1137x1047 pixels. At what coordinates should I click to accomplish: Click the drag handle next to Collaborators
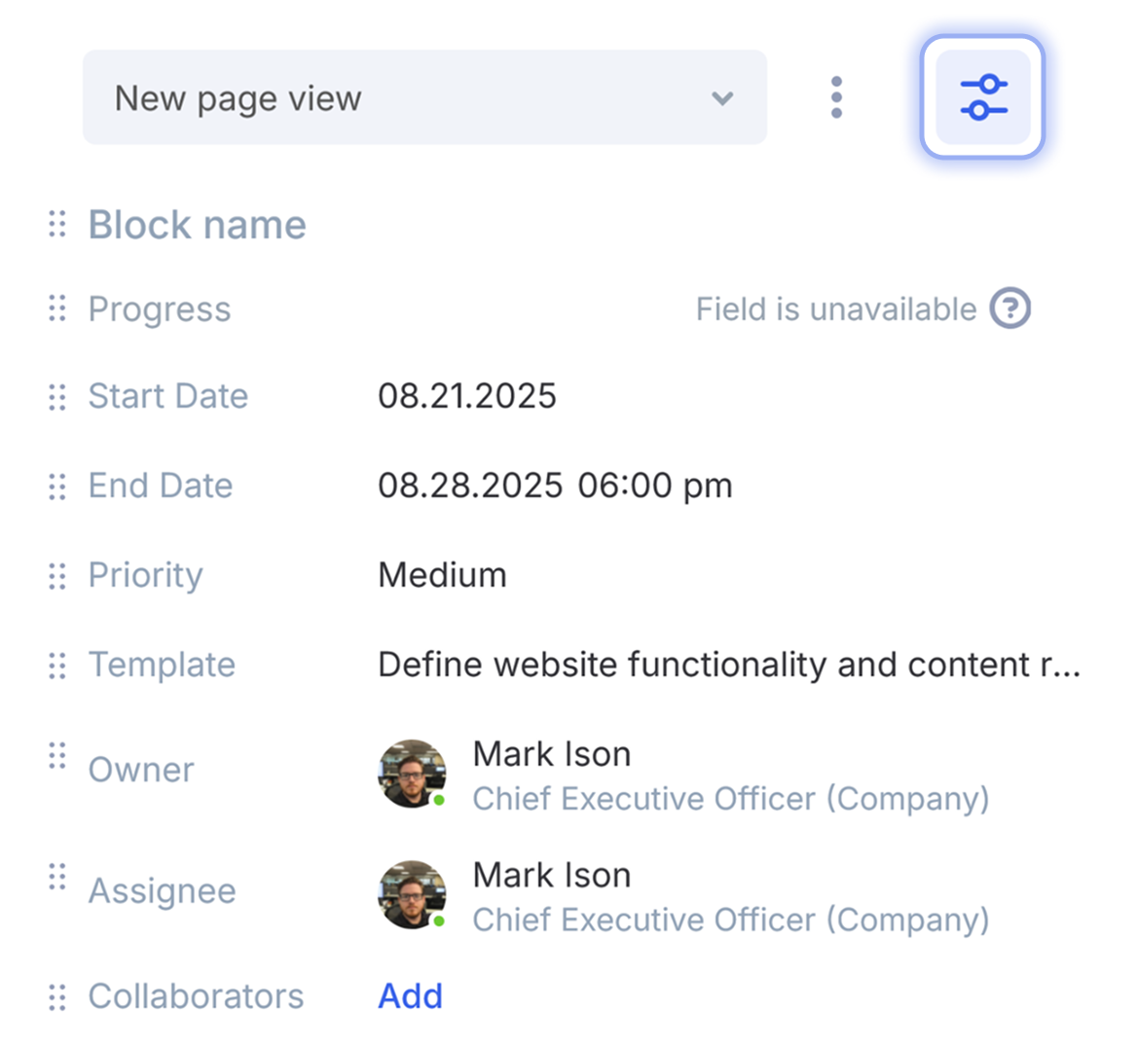[x=57, y=996]
